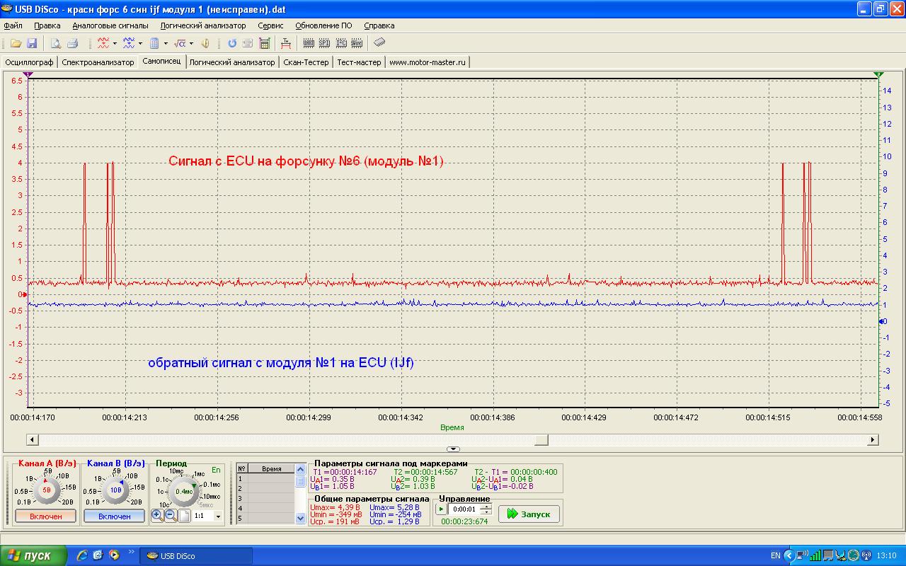906x566 pixels.
Task: Click the UART decoder toolbar icon
Action: tap(309, 44)
